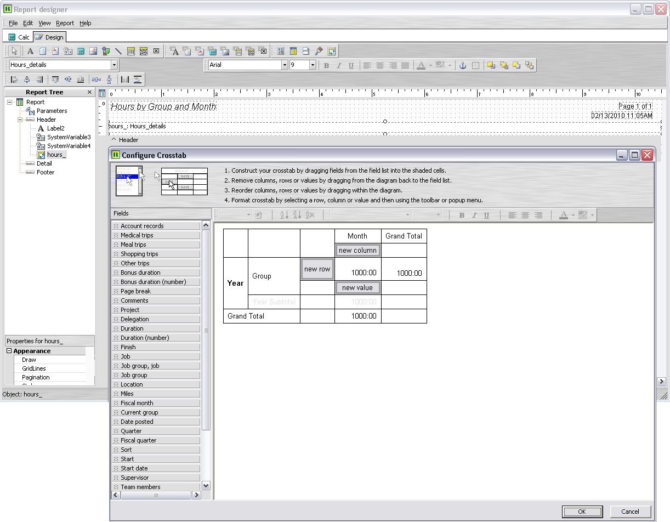Click the 'new row' shaded cell
This screenshot has height=522, width=670.
click(x=317, y=269)
